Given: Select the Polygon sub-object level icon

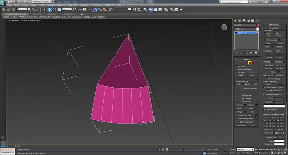Looking at the screenshot, I should tap(250, 63).
